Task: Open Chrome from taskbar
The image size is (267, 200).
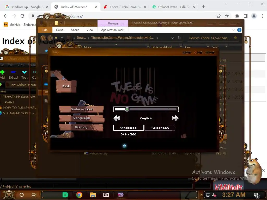Action: coord(79,195)
